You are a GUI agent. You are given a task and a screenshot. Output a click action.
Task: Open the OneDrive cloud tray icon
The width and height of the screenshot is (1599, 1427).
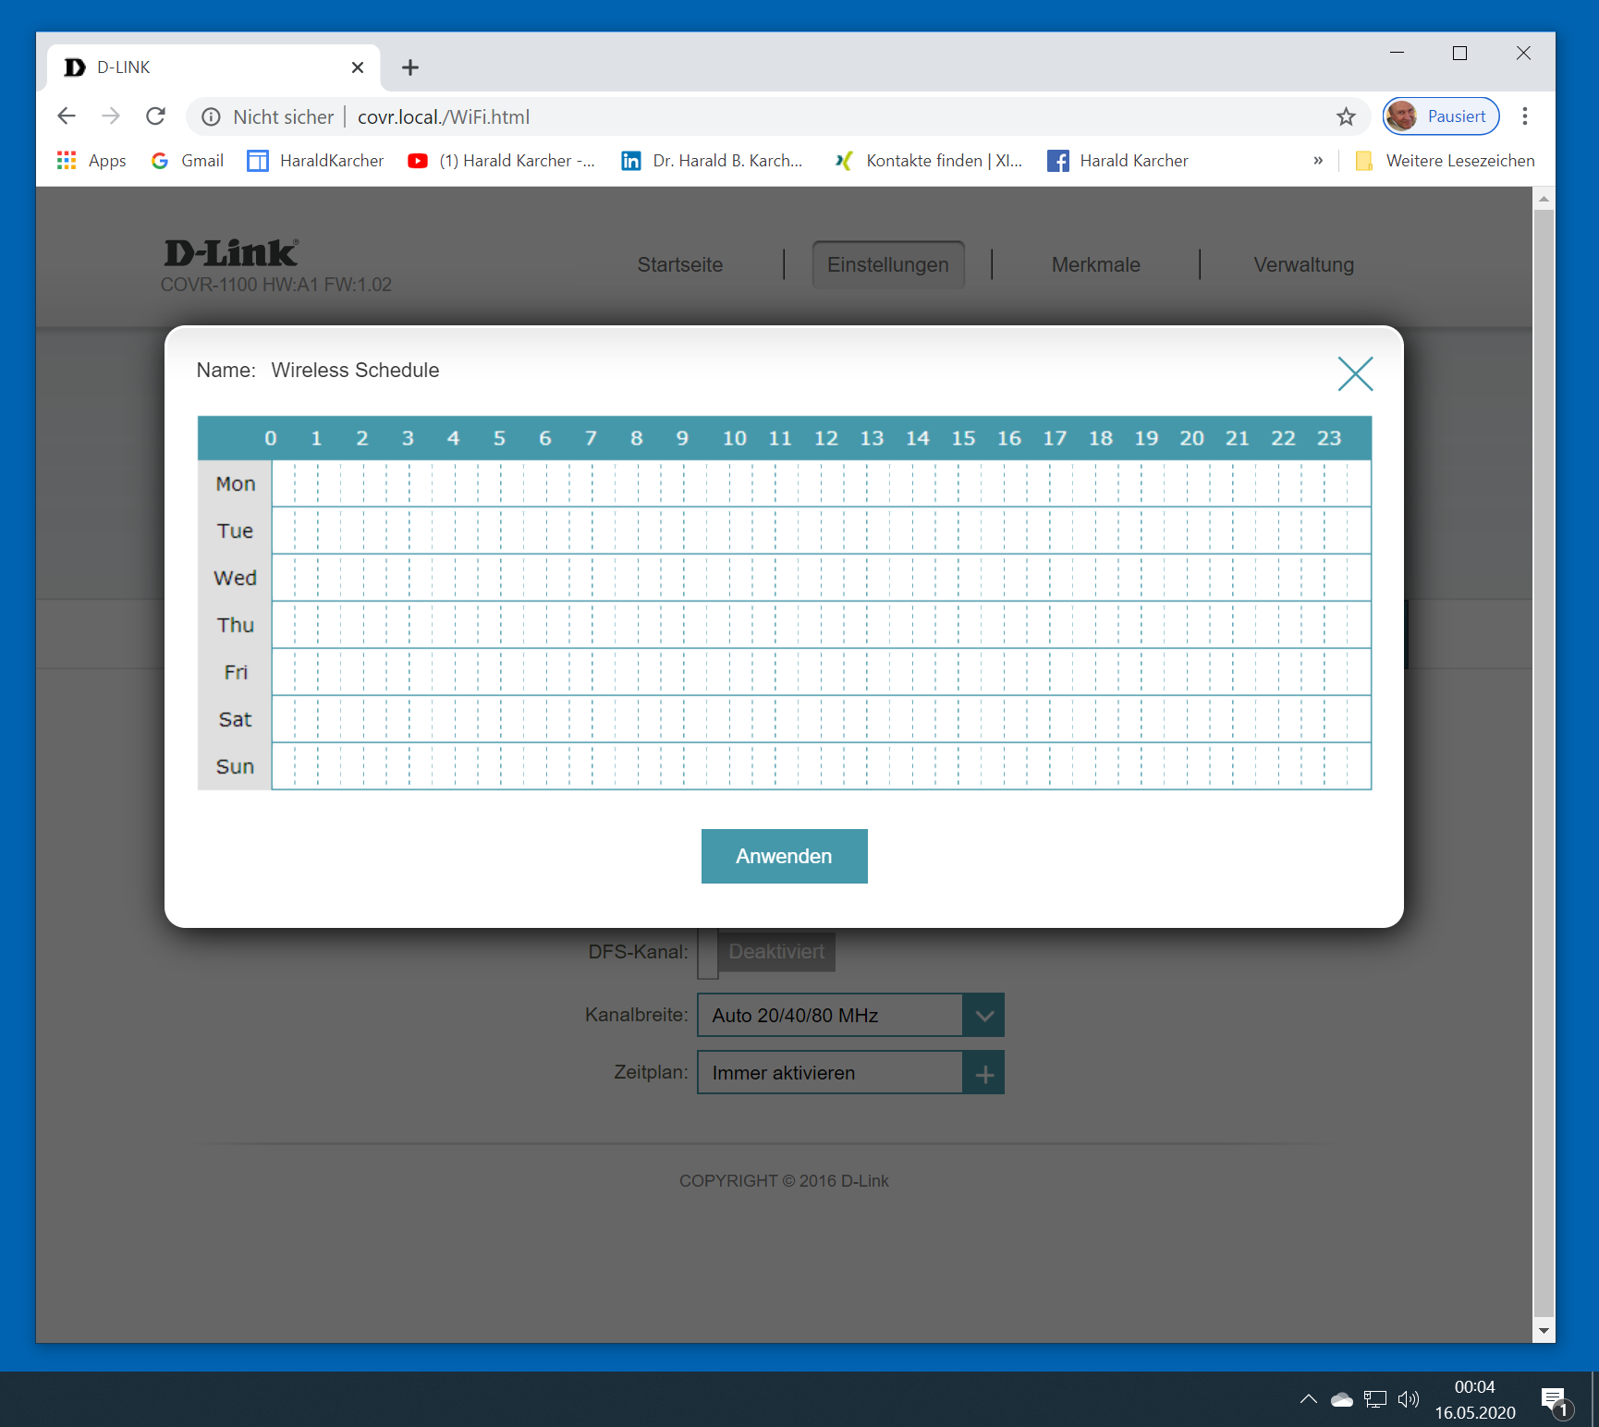pos(1341,1399)
